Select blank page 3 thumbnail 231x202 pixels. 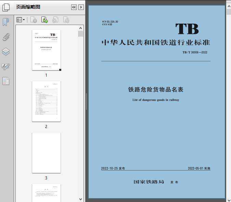pos(46,153)
